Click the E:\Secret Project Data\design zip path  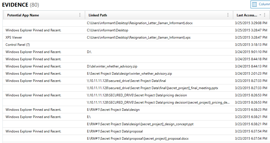[x=129, y=74]
